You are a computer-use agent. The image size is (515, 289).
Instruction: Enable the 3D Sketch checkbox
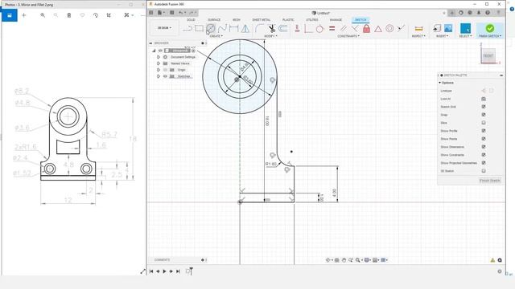coord(484,171)
